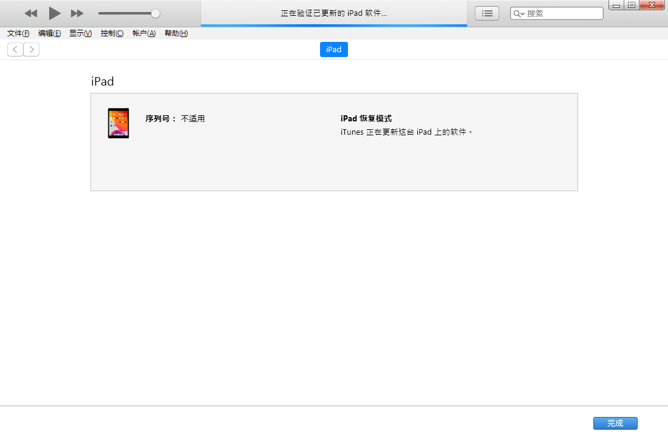Open the 控制(C) menu
The width and height of the screenshot is (668, 440).
point(112,33)
